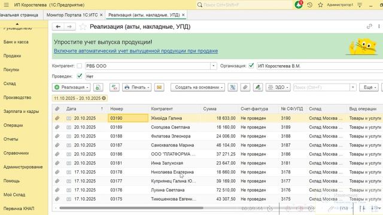The height and width of the screenshot is (215, 383).
Task: Open Зарплата и кадры section
Action: (x=22, y=112)
